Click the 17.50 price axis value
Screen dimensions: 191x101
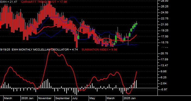click(165, 37)
